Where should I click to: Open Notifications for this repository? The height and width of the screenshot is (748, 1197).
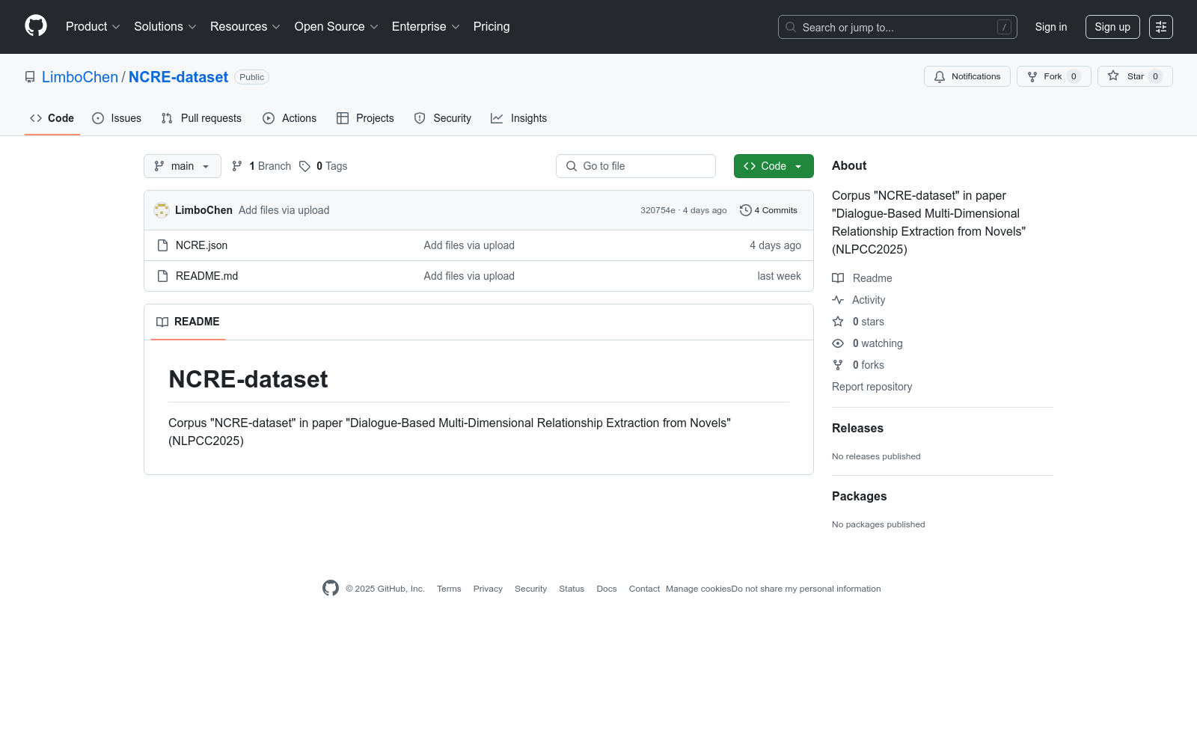pos(967,76)
